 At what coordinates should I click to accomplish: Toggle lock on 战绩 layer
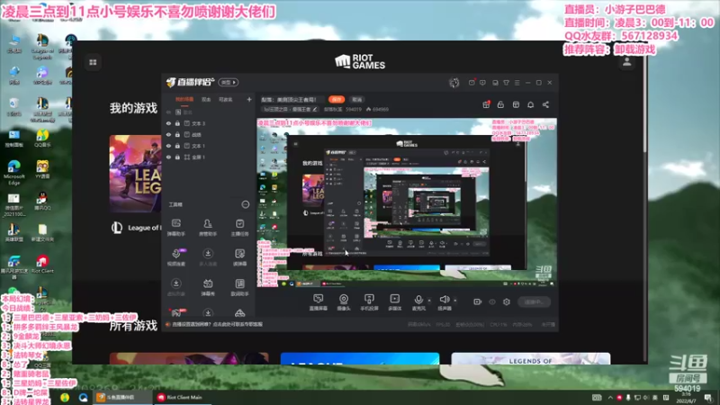[x=177, y=134]
